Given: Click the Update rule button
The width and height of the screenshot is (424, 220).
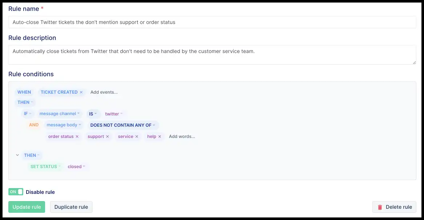Looking at the screenshot, I should [27, 207].
